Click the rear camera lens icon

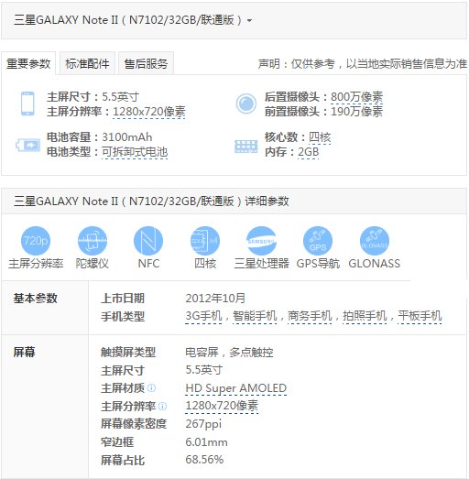coord(246,103)
